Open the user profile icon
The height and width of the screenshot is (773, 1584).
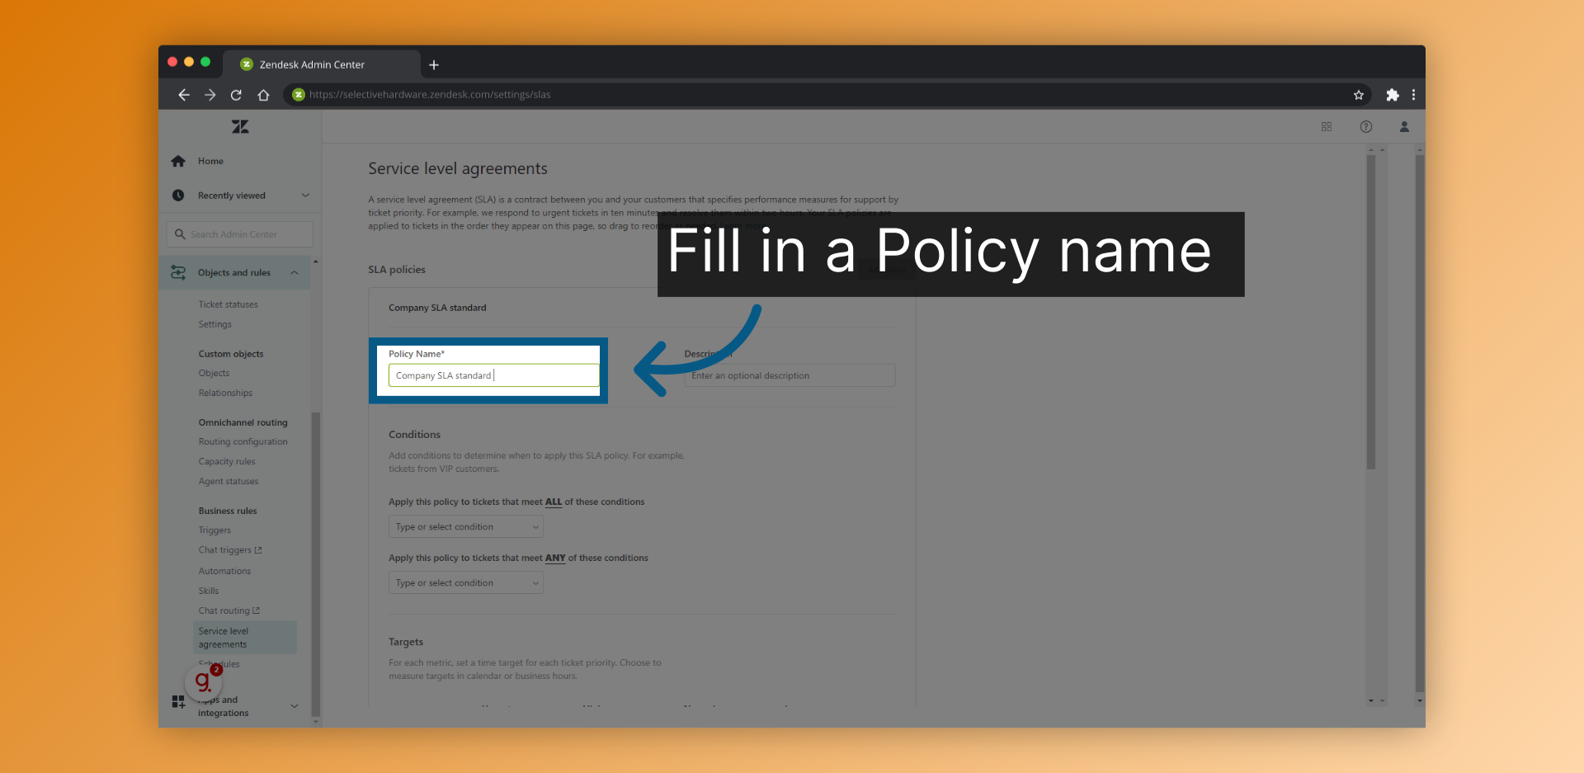coord(1404,126)
